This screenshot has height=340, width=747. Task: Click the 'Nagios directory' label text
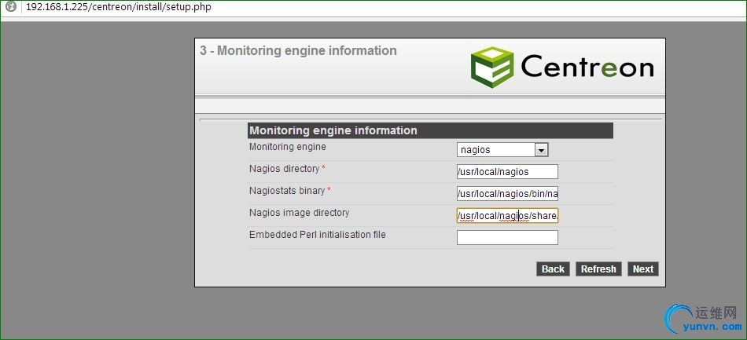(284, 169)
